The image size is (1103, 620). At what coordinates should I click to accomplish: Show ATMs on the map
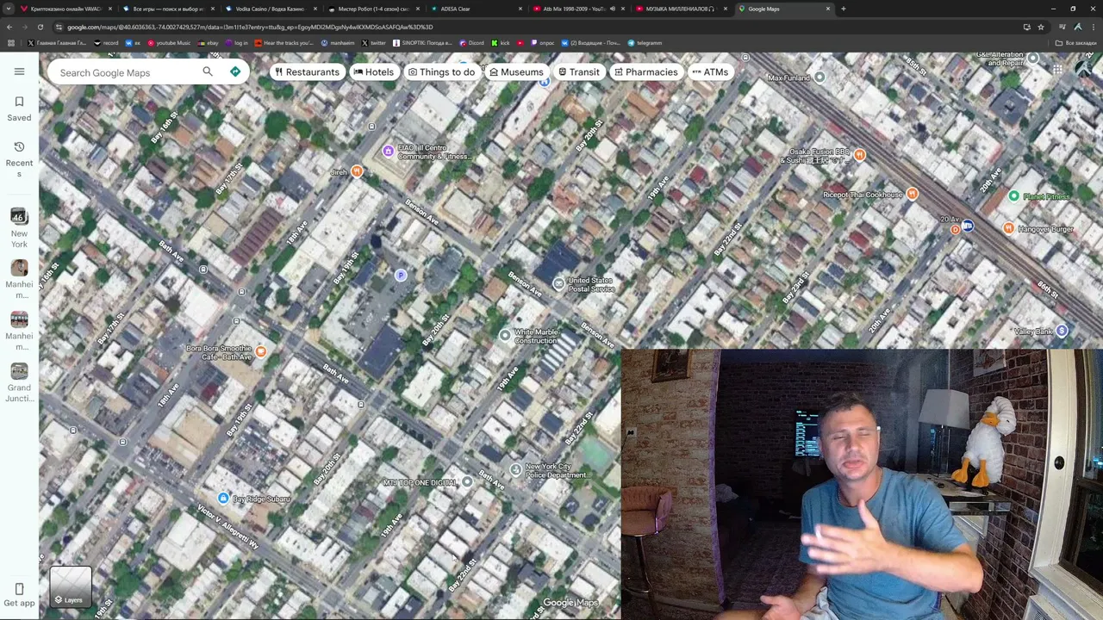point(710,72)
